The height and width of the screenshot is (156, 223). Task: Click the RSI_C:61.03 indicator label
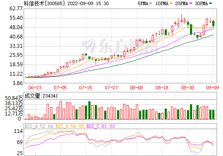pyautogui.click(x=101, y=126)
